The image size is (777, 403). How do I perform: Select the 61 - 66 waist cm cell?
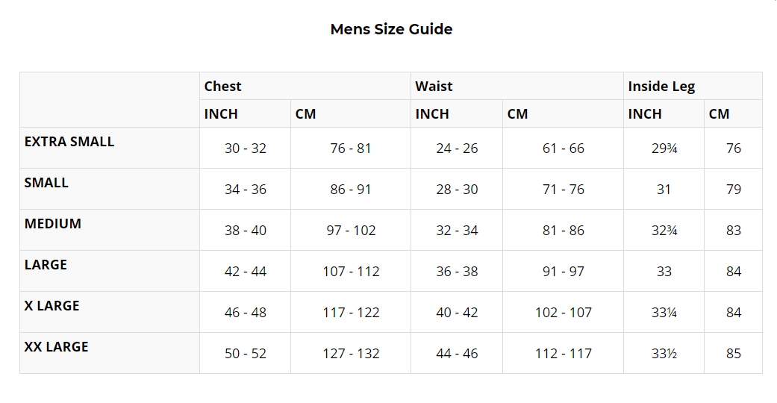tap(563, 149)
